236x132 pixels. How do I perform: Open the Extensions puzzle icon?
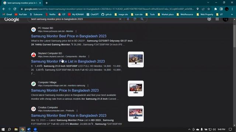(x=215, y=9)
